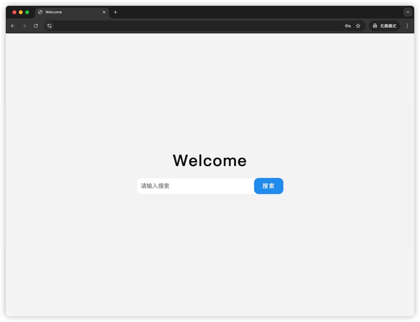
Task: Bookmark this page with the star
Action: [358, 26]
